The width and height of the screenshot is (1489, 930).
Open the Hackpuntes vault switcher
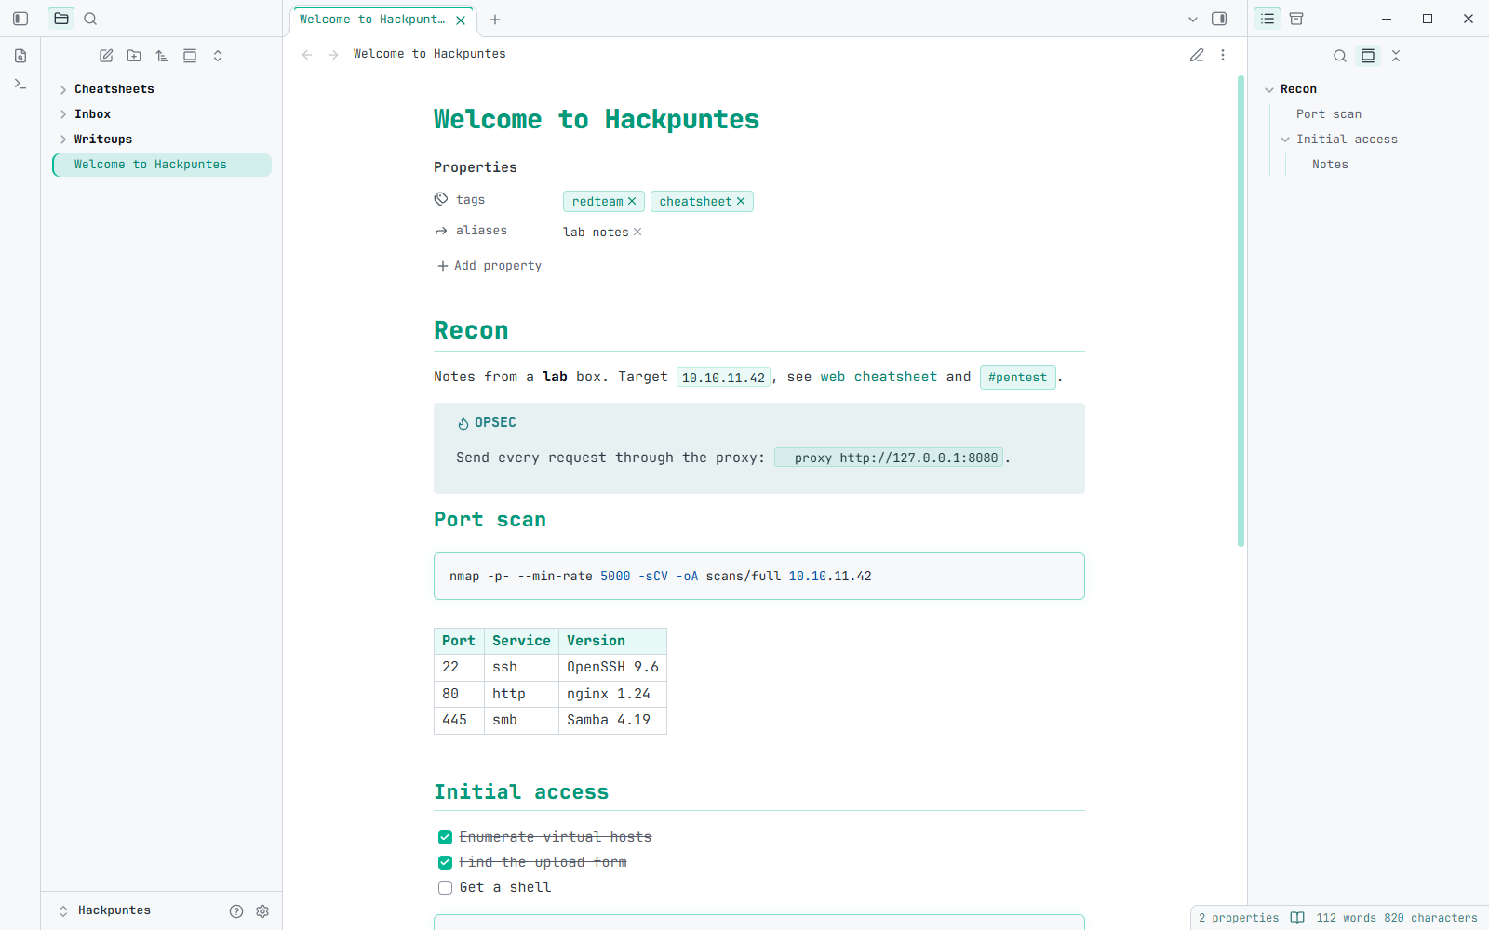(105, 910)
